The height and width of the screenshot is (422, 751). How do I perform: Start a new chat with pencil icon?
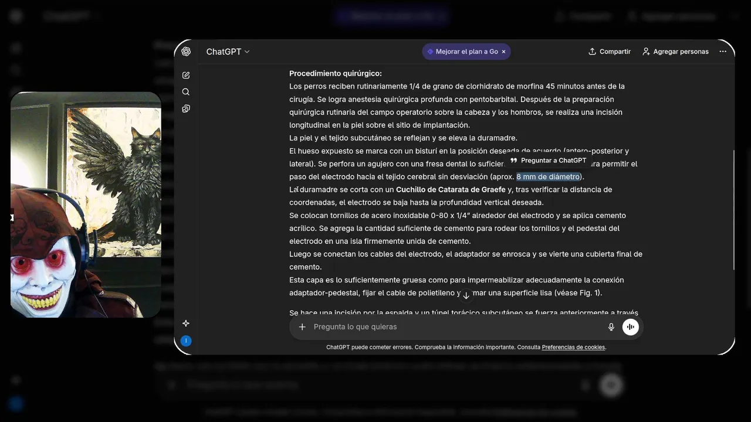point(186,75)
